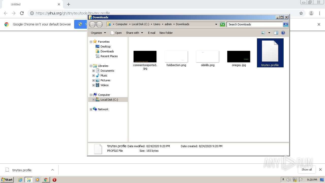Click the Chrome taskbar icon

point(46,180)
